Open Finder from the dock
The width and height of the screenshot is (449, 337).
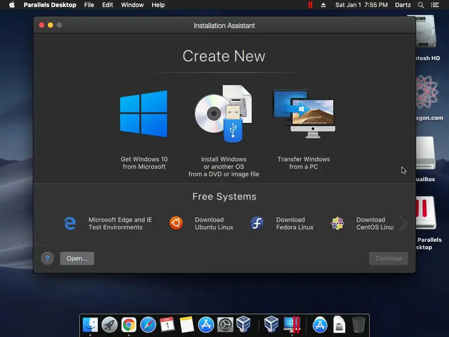[90, 325]
